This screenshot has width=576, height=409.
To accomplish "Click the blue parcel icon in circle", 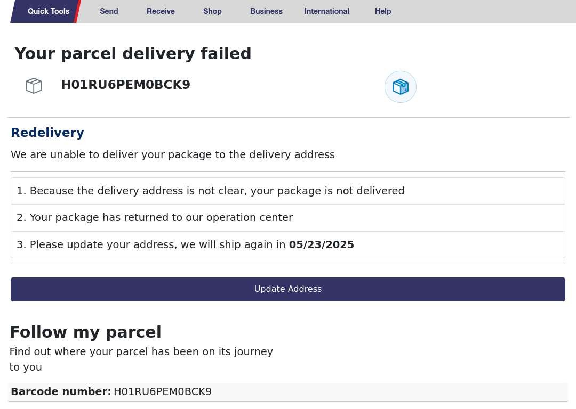I will tap(401, 87).
